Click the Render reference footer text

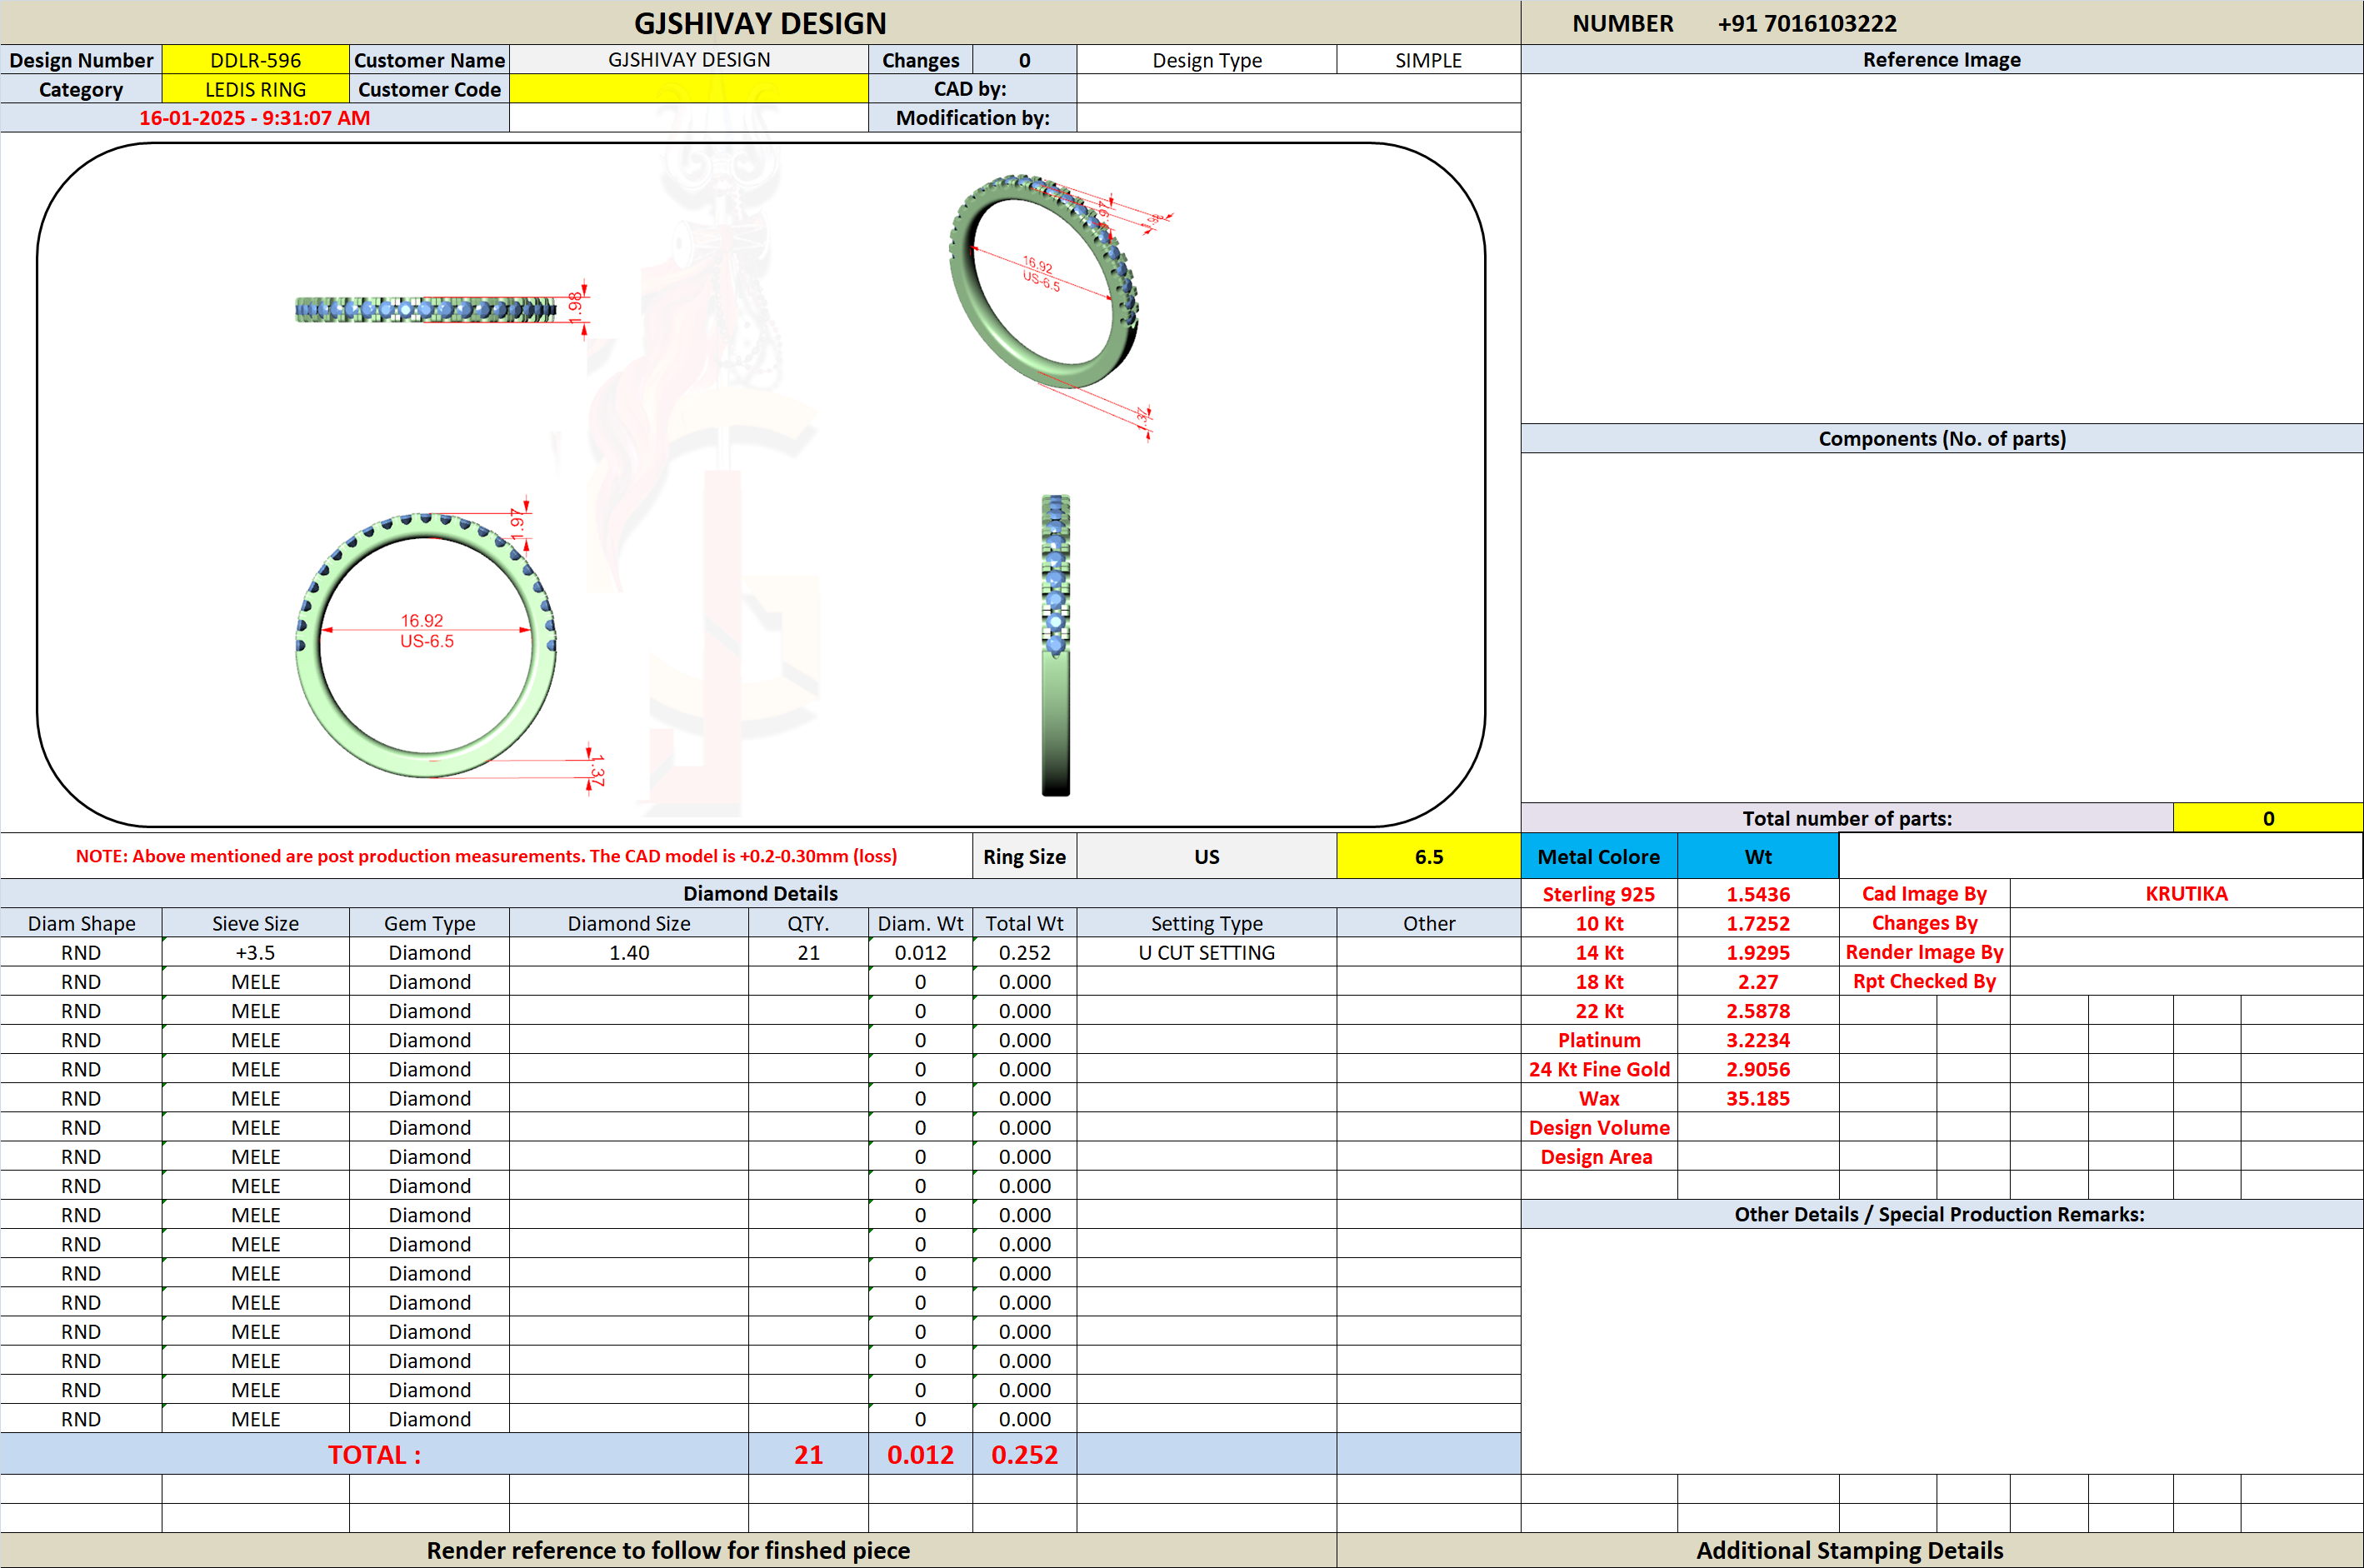[x=668, y=1550]
